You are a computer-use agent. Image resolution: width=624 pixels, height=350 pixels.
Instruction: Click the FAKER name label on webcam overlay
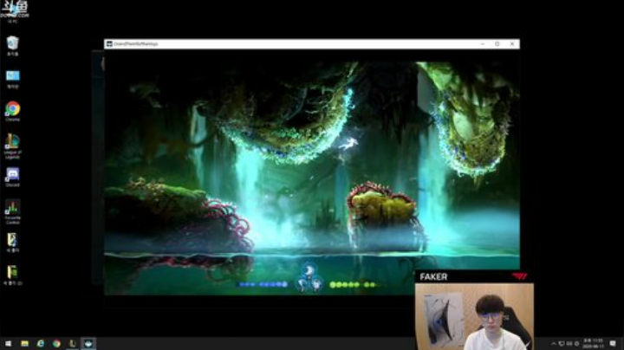coord(433,277)
